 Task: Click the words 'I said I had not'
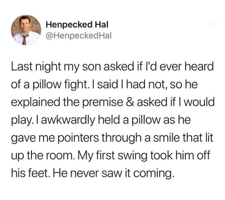pos(131,85)
